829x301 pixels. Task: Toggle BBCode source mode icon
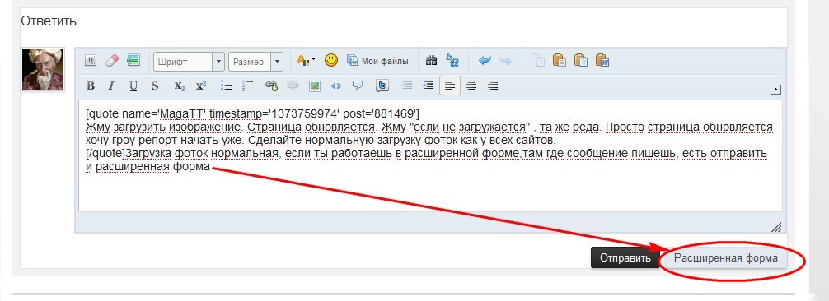[91, 61]
